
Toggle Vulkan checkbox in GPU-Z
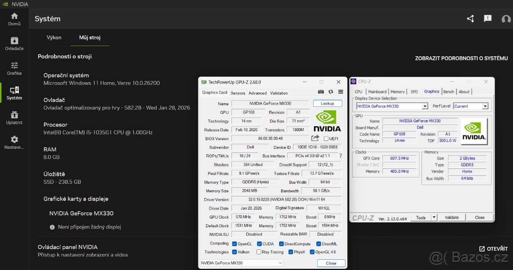click(x=234, y=252)
